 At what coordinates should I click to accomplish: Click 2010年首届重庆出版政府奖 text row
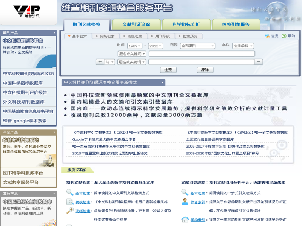[x=110, y=153]
